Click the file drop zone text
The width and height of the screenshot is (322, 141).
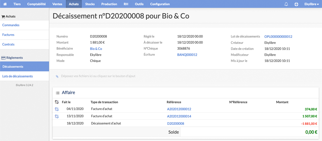pos(98,76)
